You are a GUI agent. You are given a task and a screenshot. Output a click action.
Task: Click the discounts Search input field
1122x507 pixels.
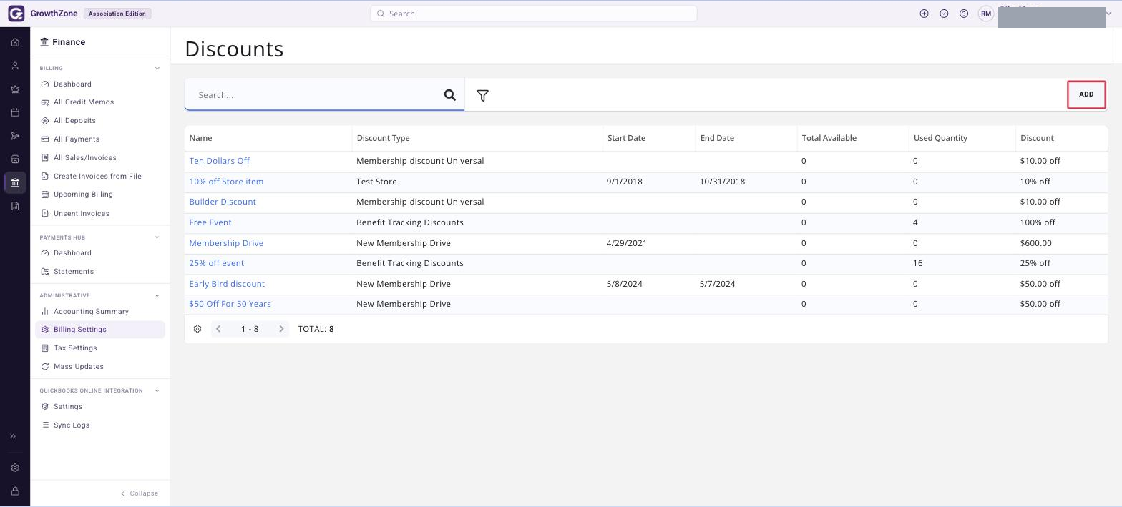tap(315, 95)
